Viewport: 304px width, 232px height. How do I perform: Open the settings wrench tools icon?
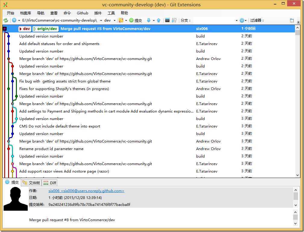pyautogui.click(x=174, y=20)
